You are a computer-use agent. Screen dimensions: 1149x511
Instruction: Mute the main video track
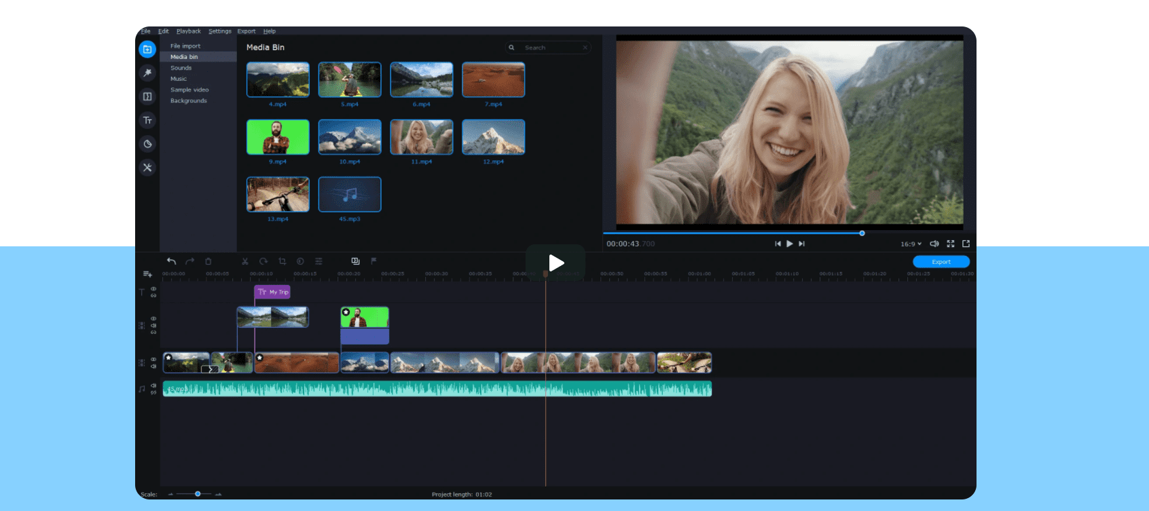153,366
